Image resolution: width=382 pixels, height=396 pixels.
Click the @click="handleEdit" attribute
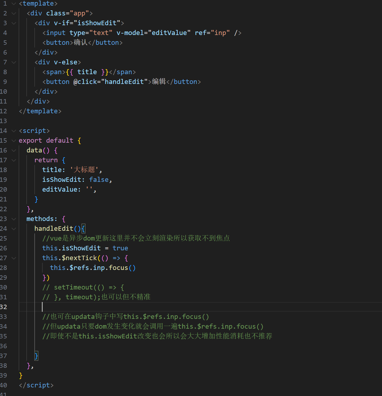point(111,82)
